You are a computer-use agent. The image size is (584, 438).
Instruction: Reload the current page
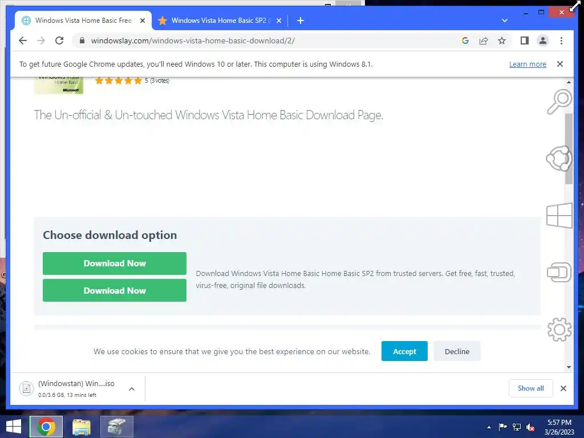(x=59, y=40)
